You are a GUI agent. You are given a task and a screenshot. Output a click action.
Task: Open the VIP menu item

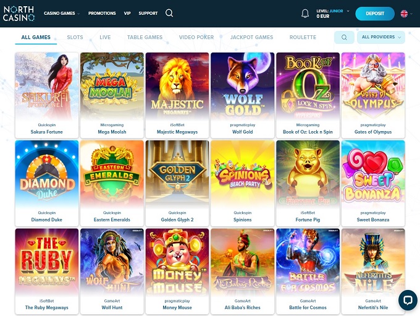[x=127, y=13]
